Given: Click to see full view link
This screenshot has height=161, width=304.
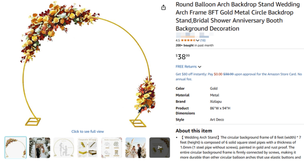Looking at the screenshot, I should (88, 132).
